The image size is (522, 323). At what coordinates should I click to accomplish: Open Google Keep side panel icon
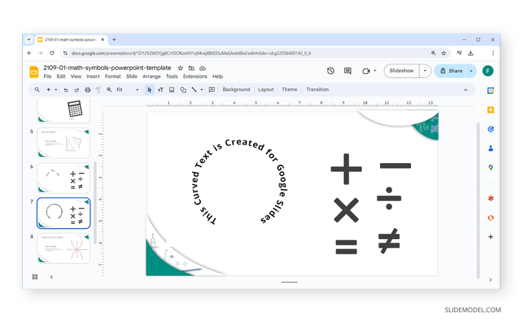click(490, 110)
